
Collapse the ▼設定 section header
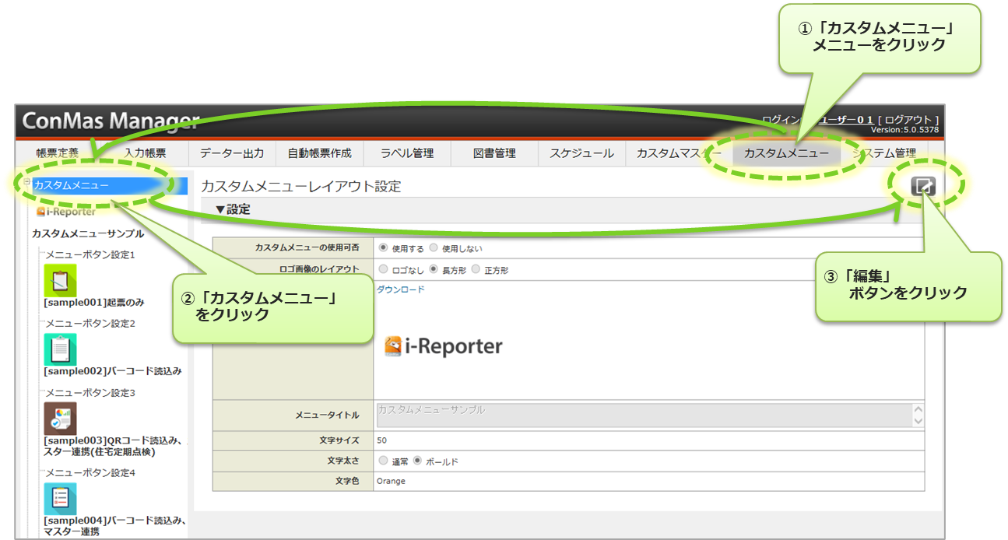(x=233, y=210)
